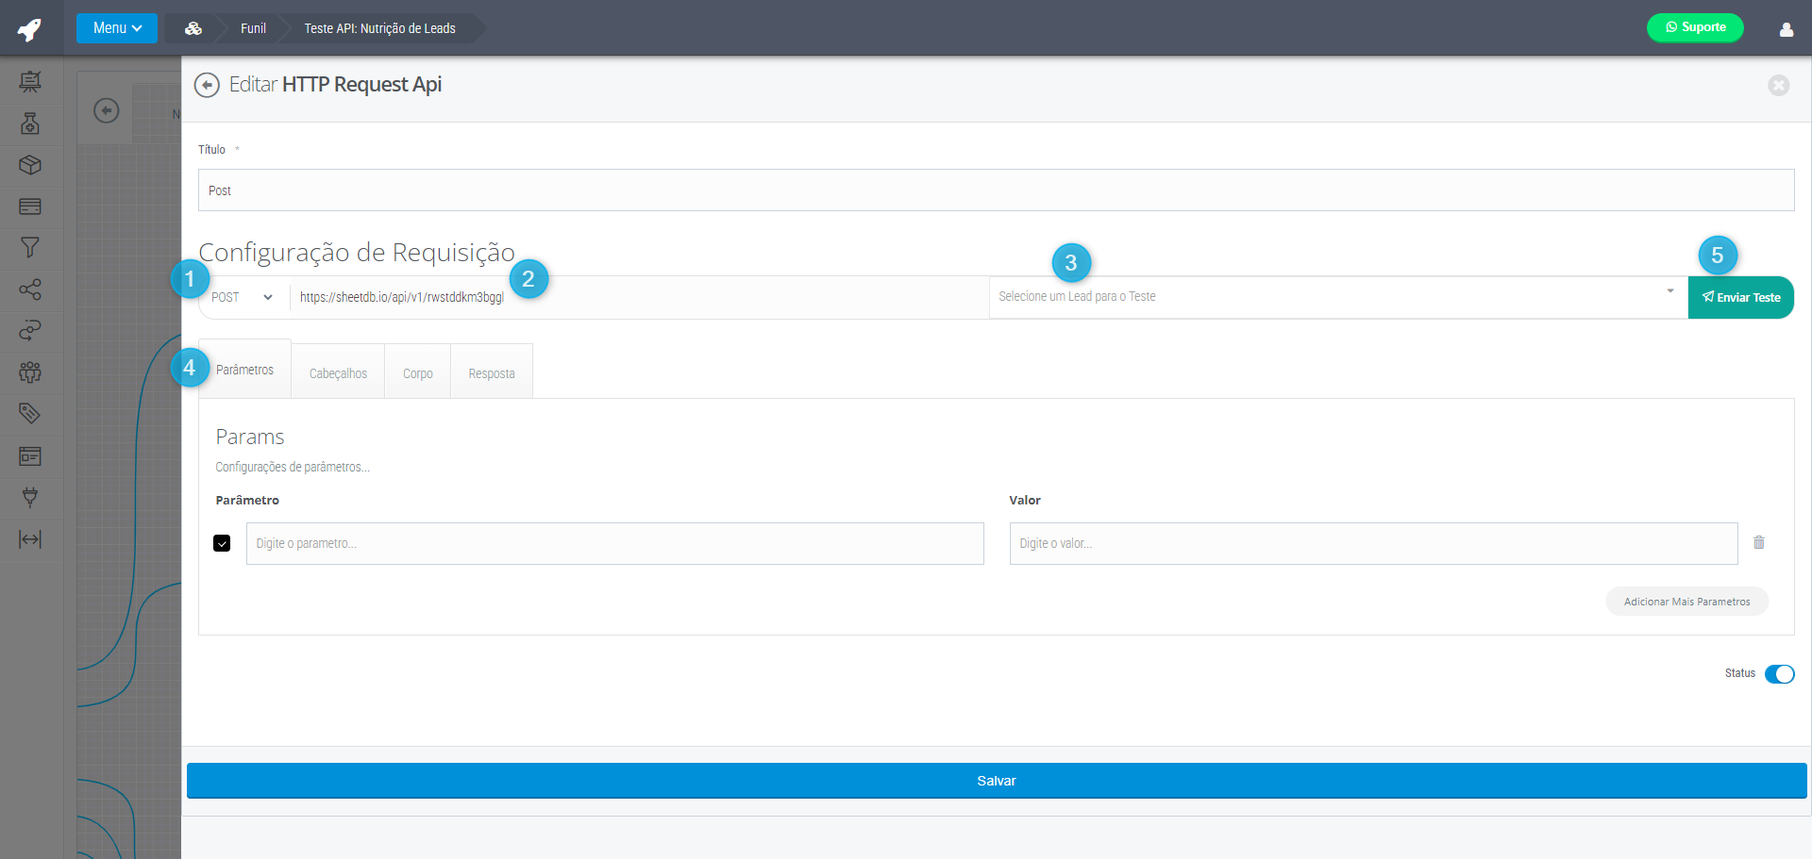Click the Valor input field
The height and width of the screenshot is (859, 1812).
click(x=1373, y=544)
